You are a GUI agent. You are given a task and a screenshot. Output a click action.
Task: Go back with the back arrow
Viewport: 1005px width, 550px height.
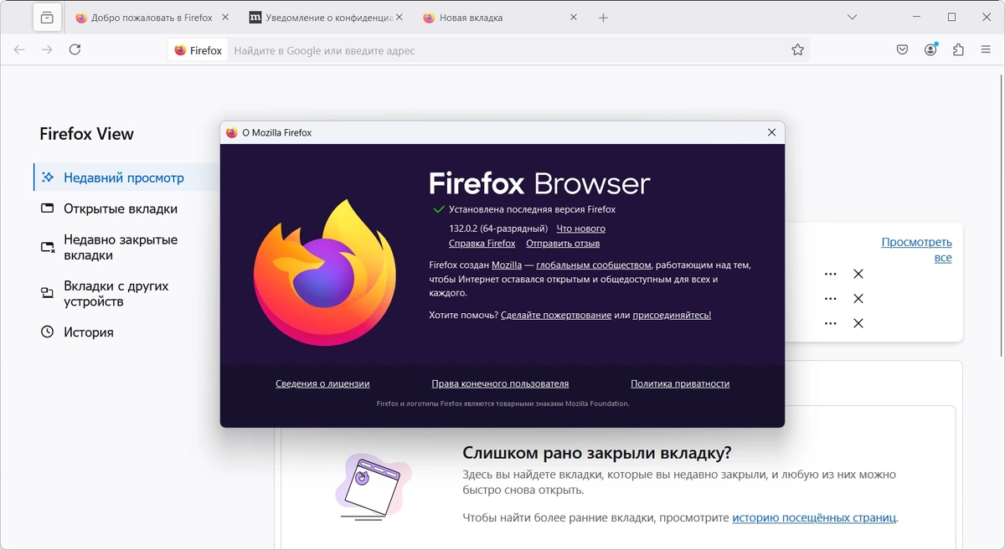tap(19, 50)
